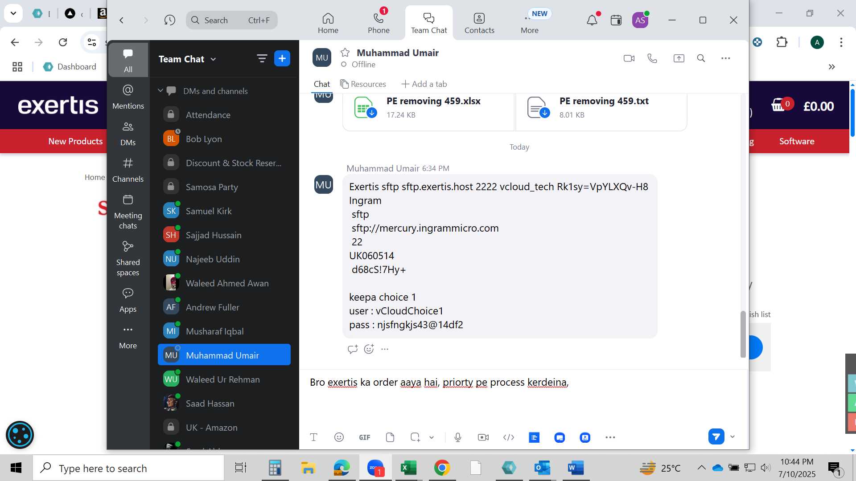Add an emoji reaction to the message
The image size is (856, 481).
tap(369, 349)
